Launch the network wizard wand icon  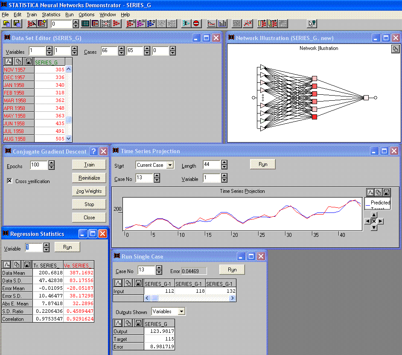(x=32, y=24)
